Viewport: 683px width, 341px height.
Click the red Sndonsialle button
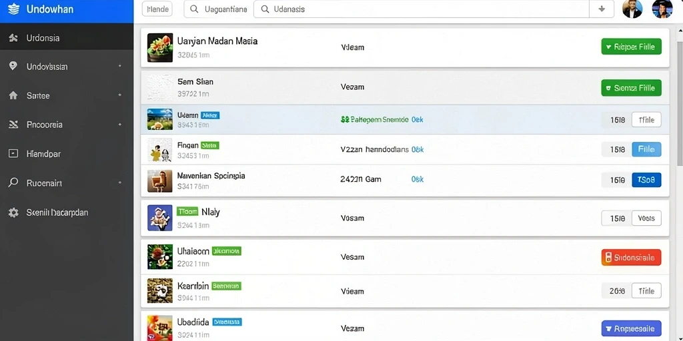[x=631, y=258]
